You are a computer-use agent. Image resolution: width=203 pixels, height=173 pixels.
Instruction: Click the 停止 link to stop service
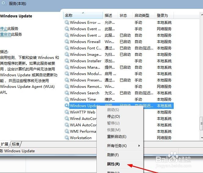tap(4, 29)
